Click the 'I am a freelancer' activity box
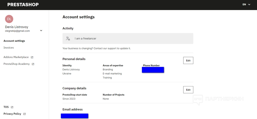Screen dimensions: 257x119 point(128,39)
